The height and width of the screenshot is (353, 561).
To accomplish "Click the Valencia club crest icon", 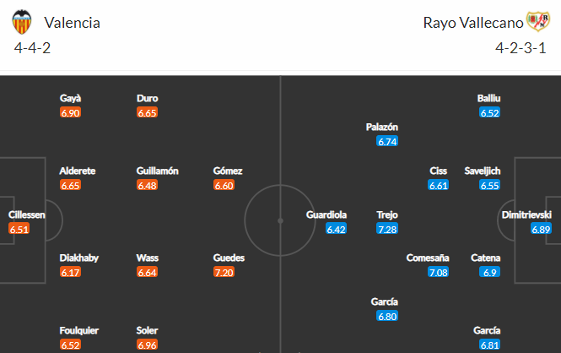I will coord(21,22).
